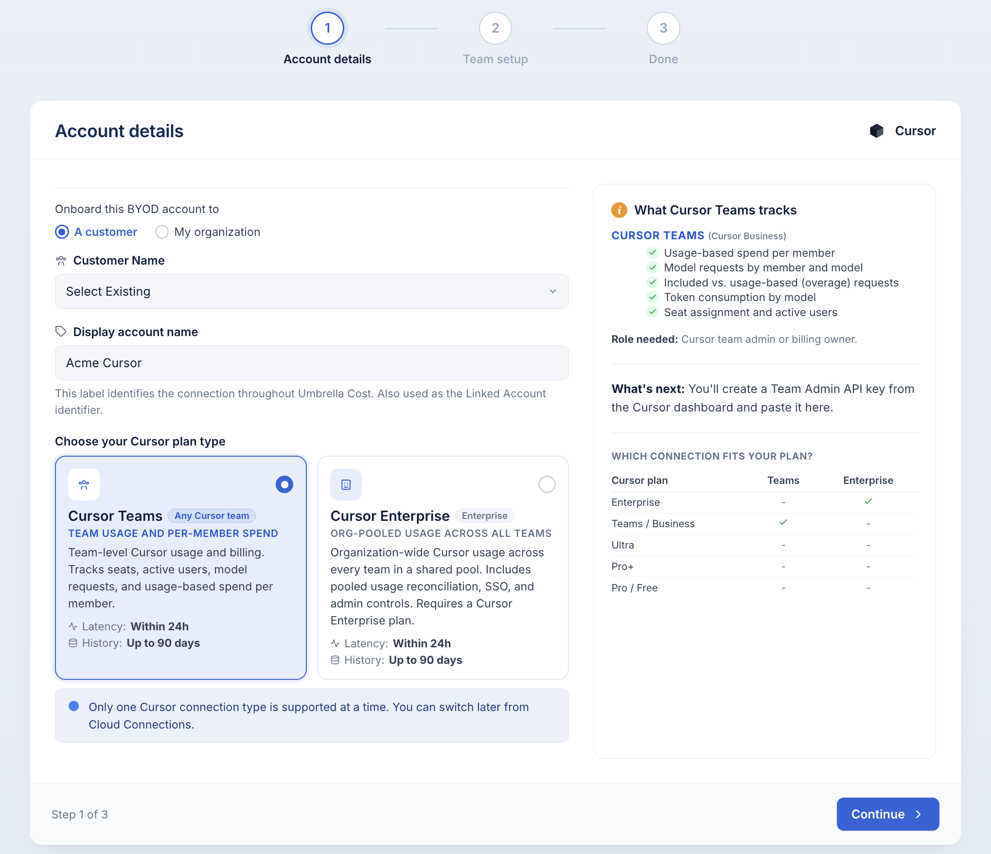The height and width of the screenshot is (854, 991).
Task: Click the Role needed text
Action: click(734, 339)
